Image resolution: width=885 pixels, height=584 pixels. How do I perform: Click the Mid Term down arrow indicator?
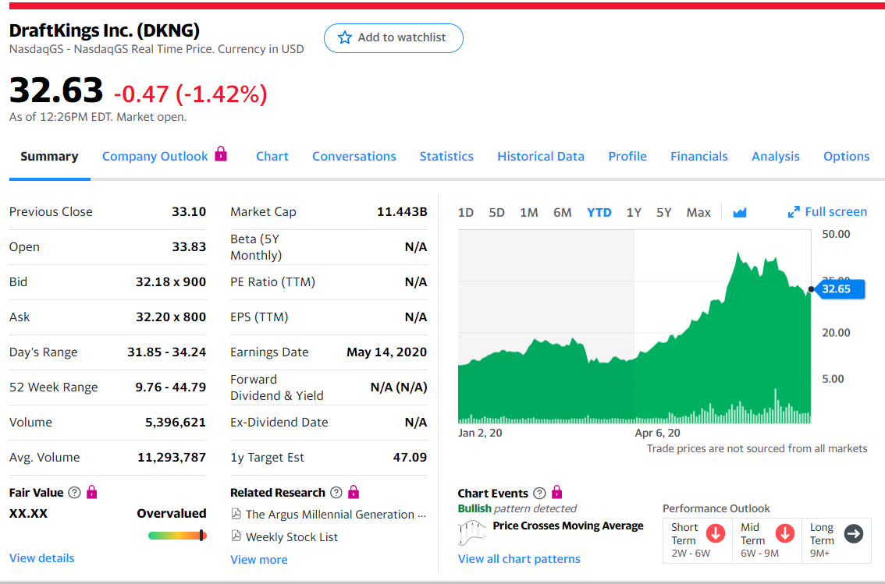785,533
